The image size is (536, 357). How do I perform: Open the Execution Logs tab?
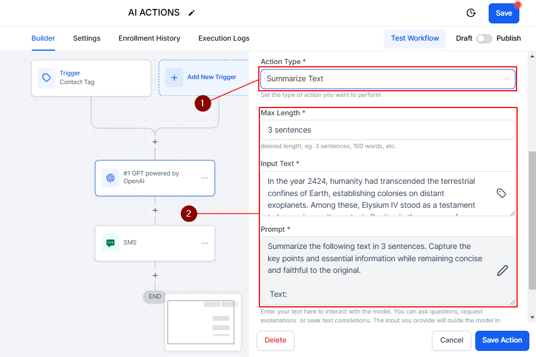(224, 38)
